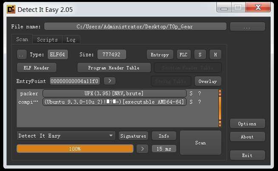Click the orange results scrollbar
This screenshot has height=171, width=278.
click(220, 108)
